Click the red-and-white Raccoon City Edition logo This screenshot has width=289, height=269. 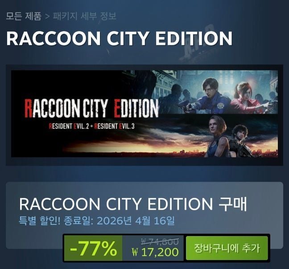[x=91, y=108]
